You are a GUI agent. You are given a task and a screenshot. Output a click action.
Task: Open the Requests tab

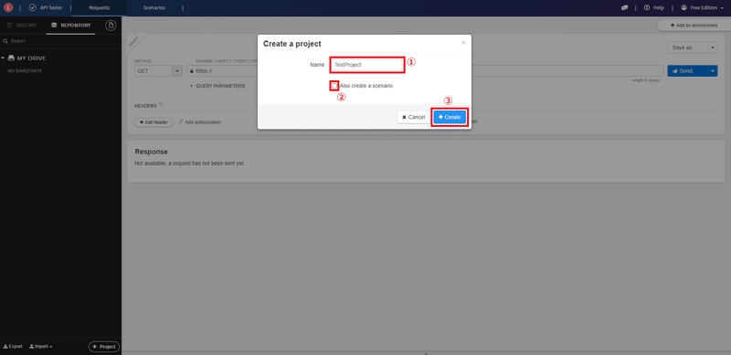pos(100,7)
